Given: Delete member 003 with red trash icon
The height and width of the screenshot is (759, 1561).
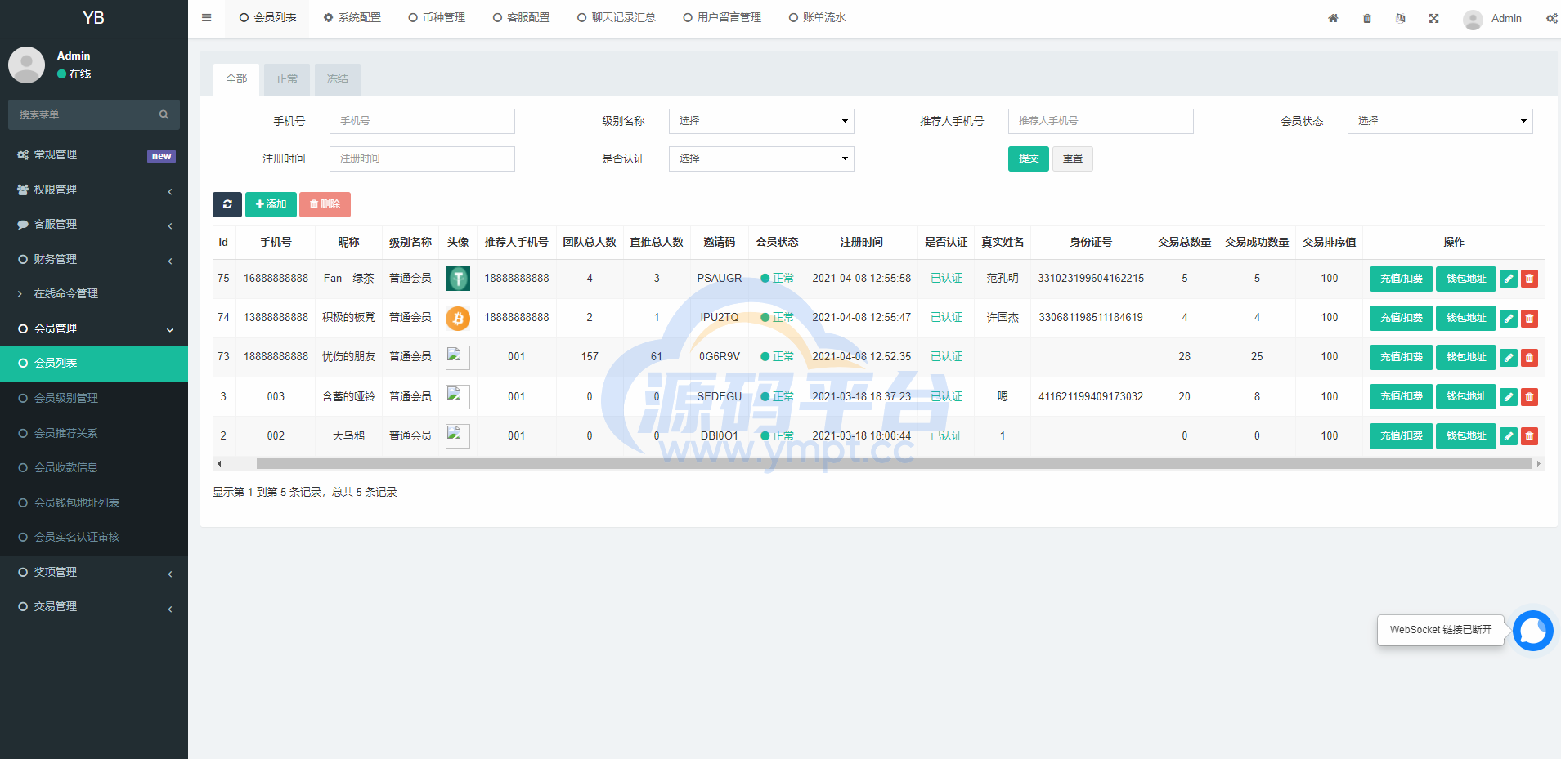Looking at the screenshot, I should pyautogui.click(x=1529, y=397).
